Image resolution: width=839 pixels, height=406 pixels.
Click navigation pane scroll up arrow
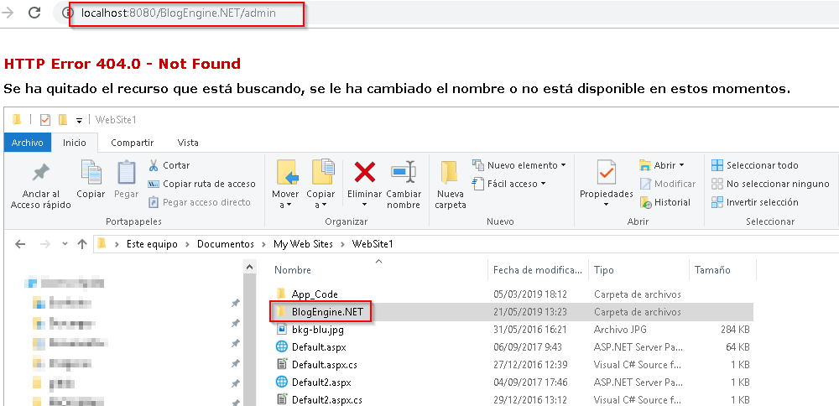[249, 267]
